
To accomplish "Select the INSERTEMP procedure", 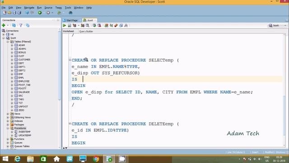I will pyautogui.click(x=24, y=132).
